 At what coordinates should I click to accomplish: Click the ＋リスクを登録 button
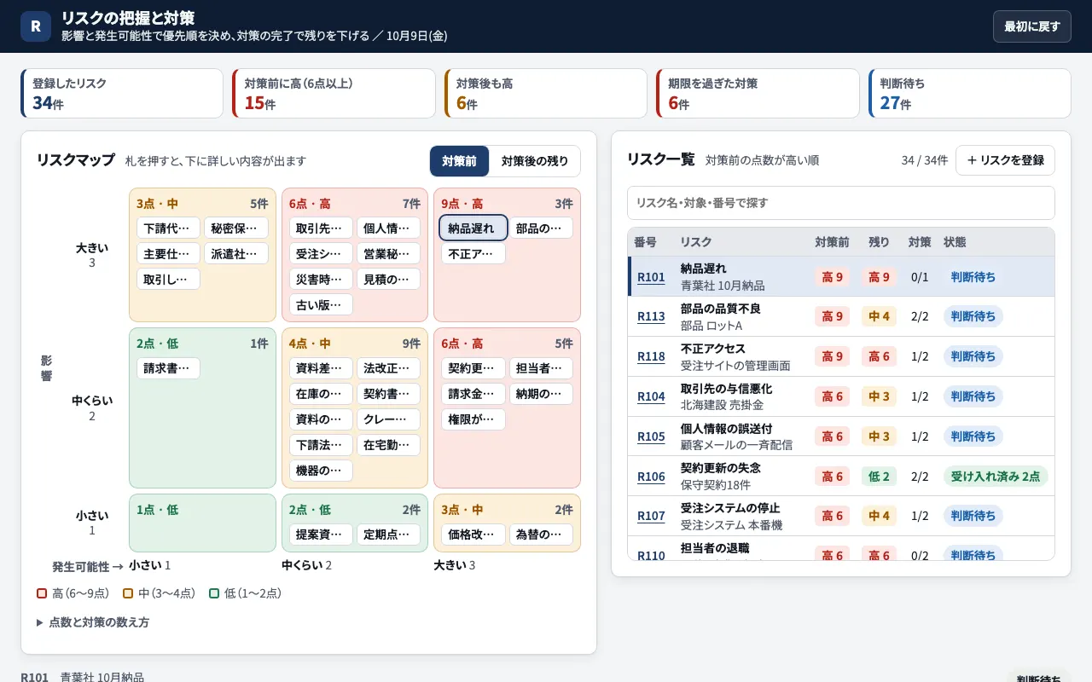[1005, 160]
